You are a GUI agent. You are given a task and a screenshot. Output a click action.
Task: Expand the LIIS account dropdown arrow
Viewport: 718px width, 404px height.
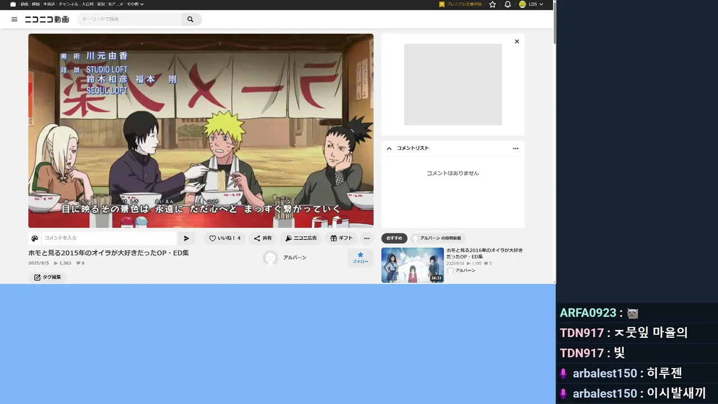tap(541, 4)
